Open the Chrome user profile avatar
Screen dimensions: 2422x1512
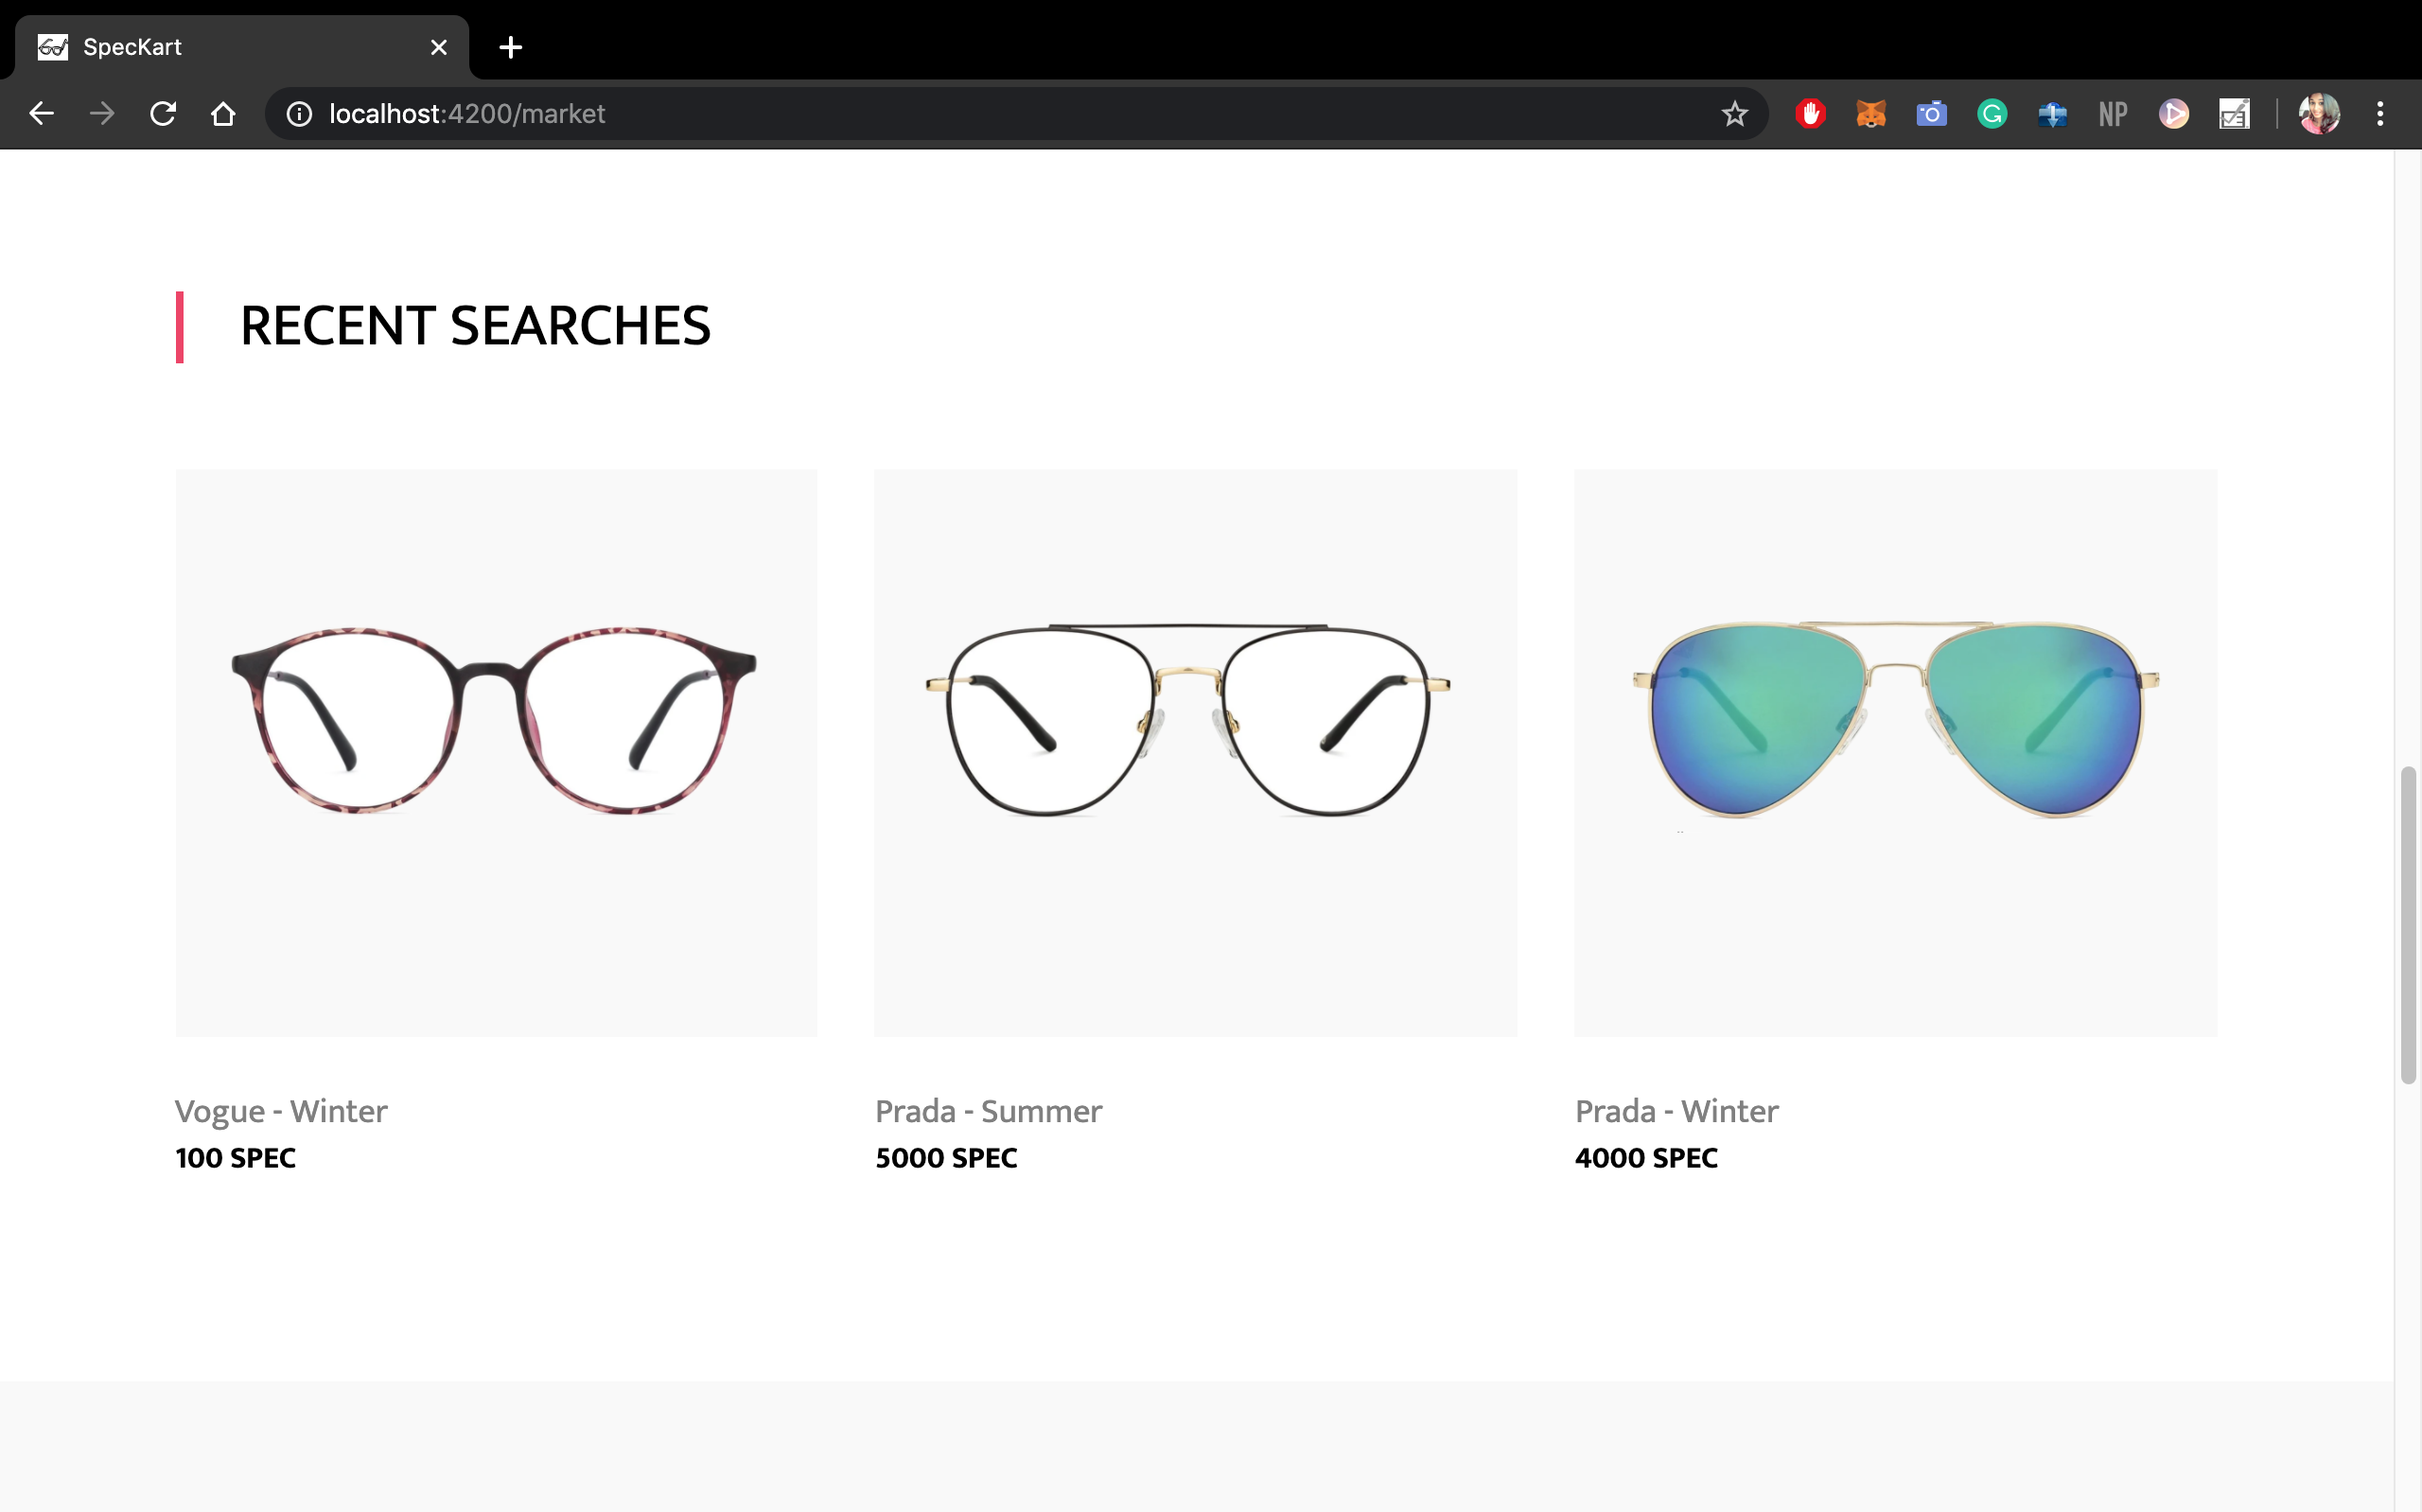point(2319,114)
